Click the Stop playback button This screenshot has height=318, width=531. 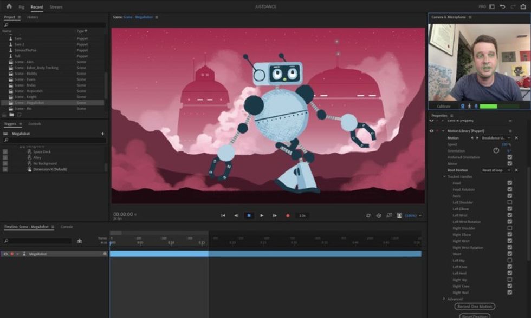pos(249,215)
